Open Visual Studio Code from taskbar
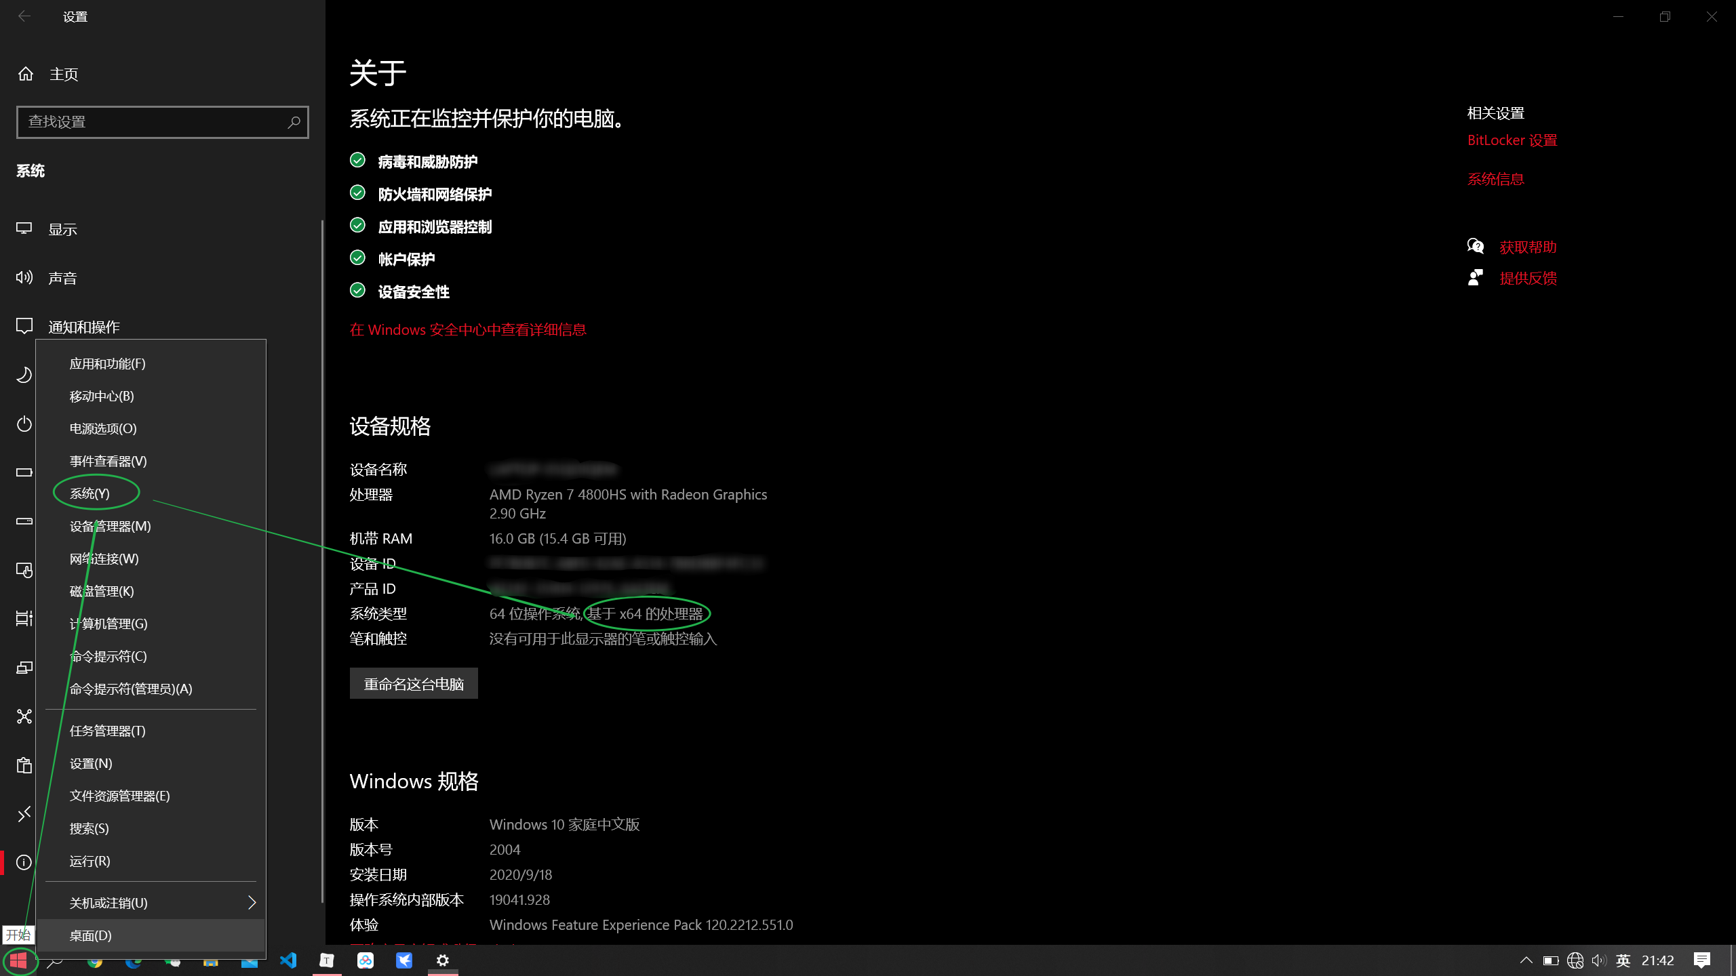 288,960
